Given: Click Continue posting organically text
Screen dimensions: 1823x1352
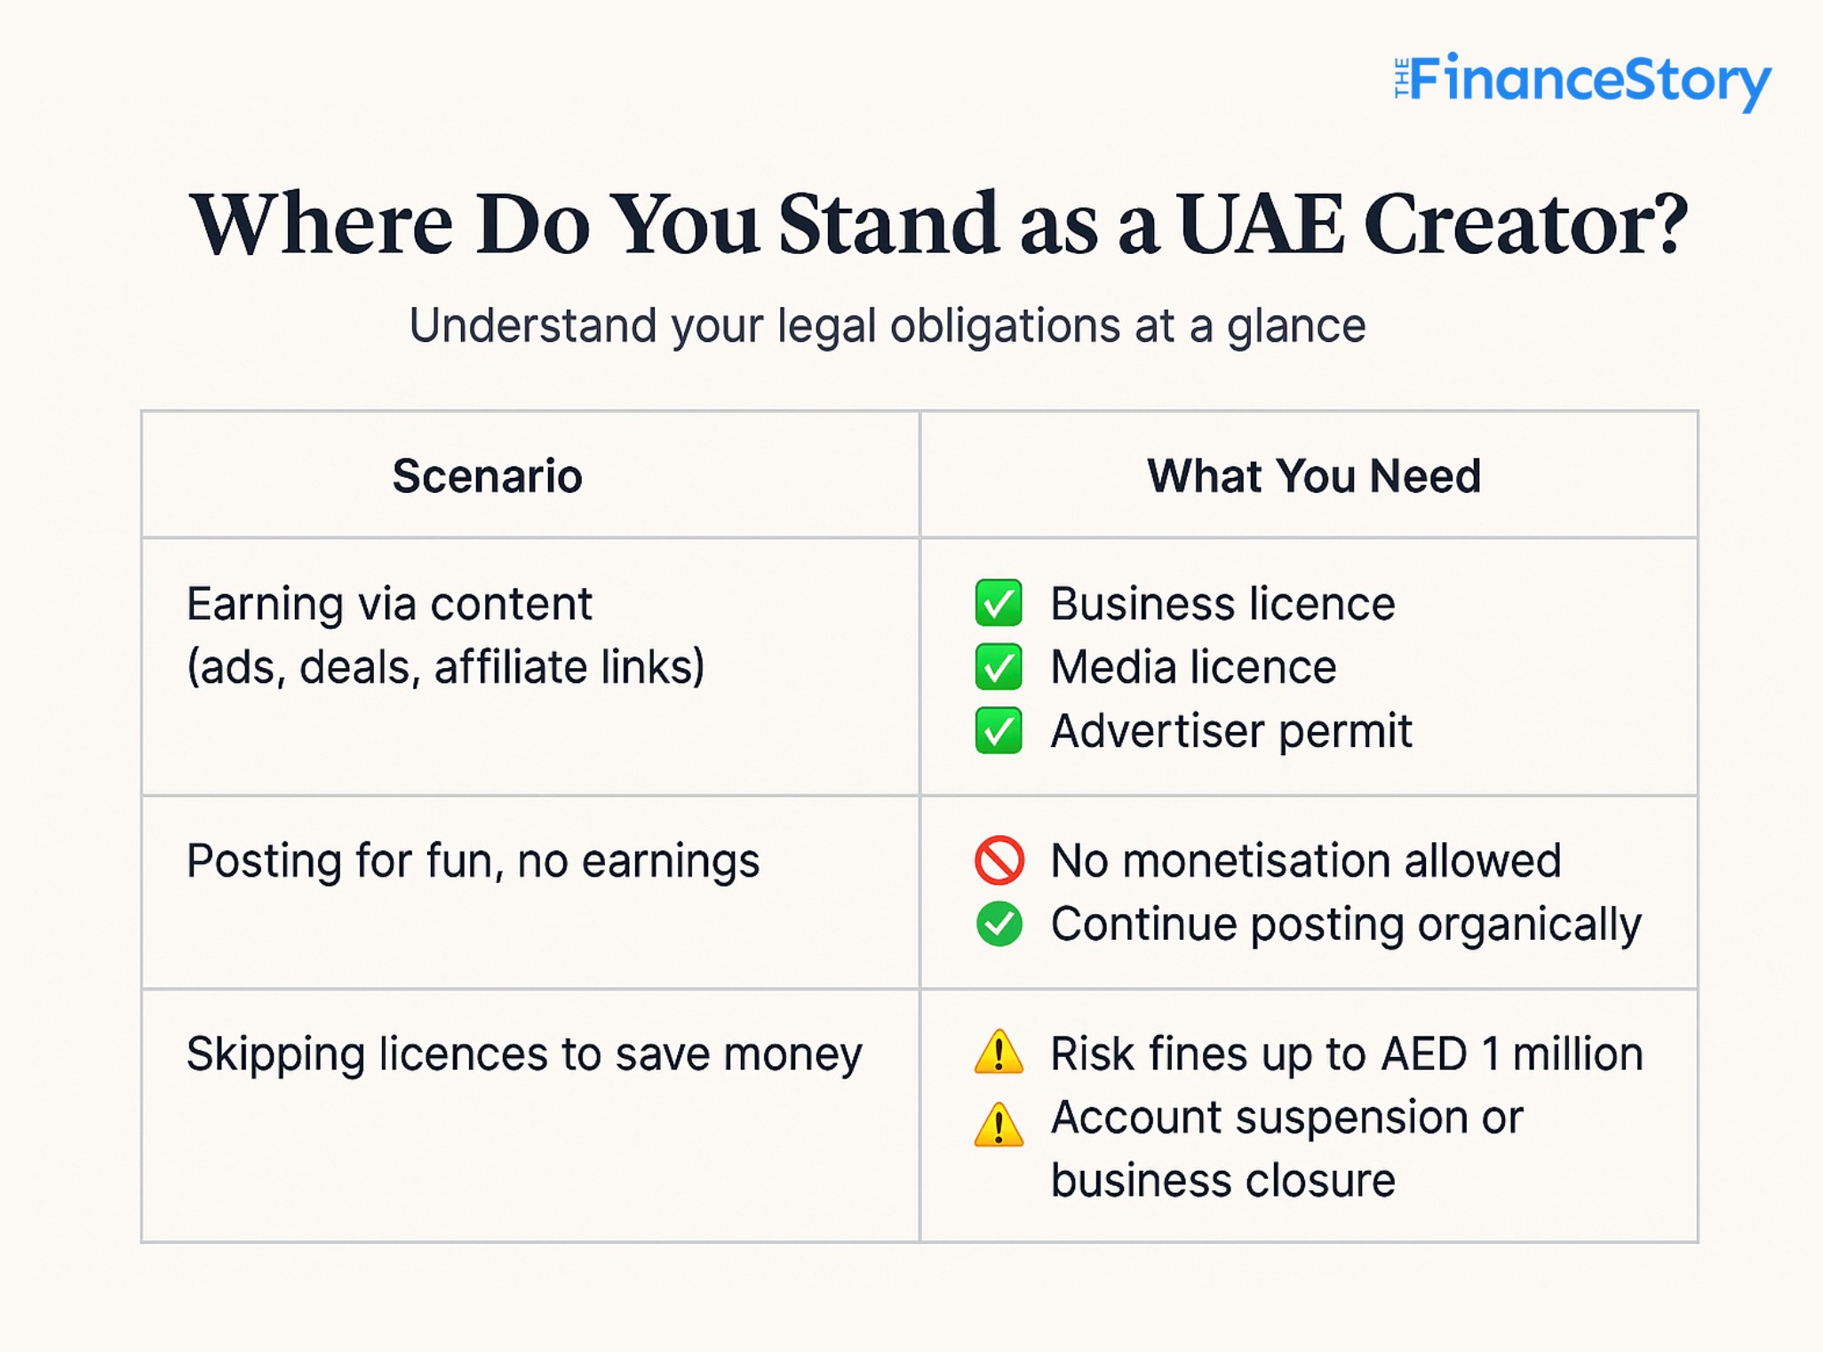Looking at the screenshot, I should [x=1346, y=926].
